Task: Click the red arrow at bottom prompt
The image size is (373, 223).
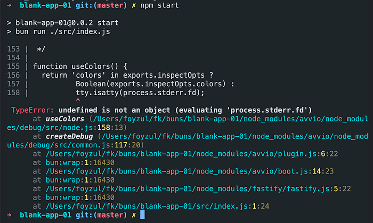Action: coord(9,215)
